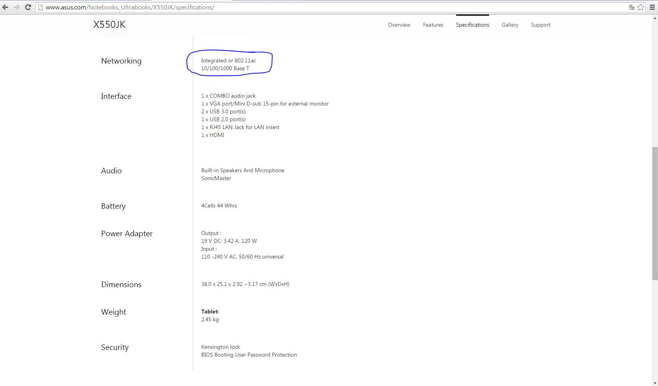Reload the page with refresh icon

click(x=28, y=7)
